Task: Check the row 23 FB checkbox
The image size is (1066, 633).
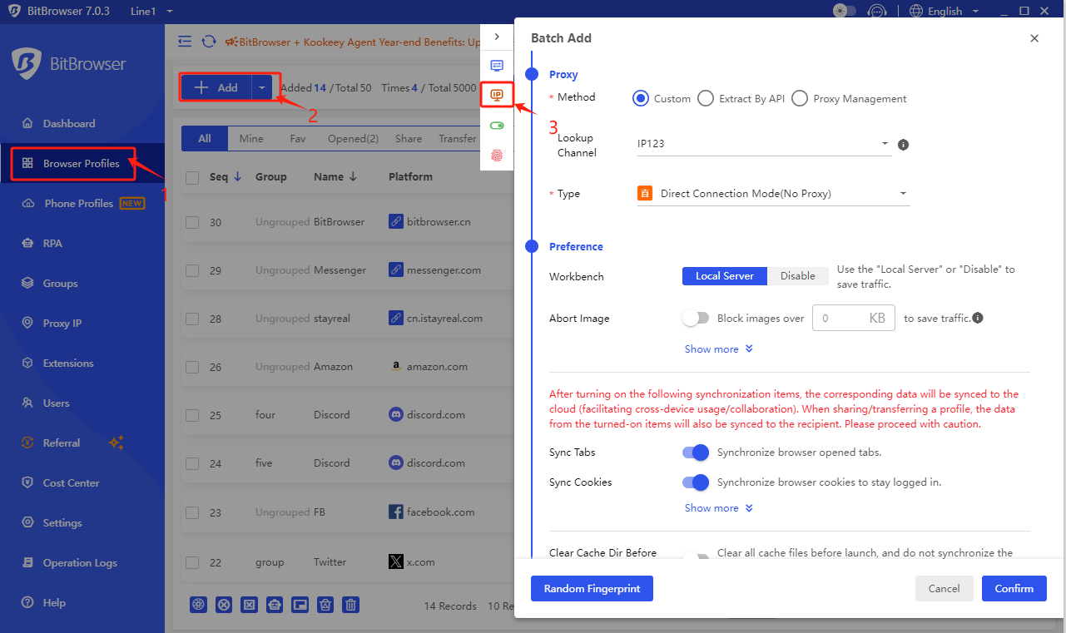Action: click(192, 512)
